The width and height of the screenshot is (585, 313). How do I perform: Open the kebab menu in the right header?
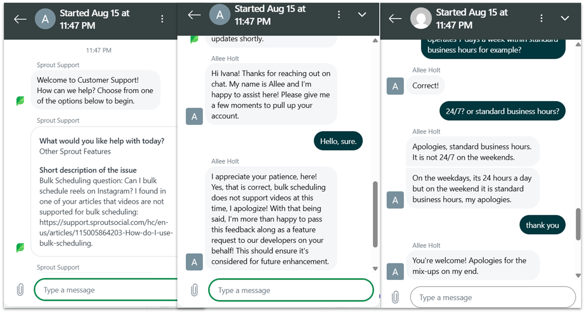coord(541,18)
